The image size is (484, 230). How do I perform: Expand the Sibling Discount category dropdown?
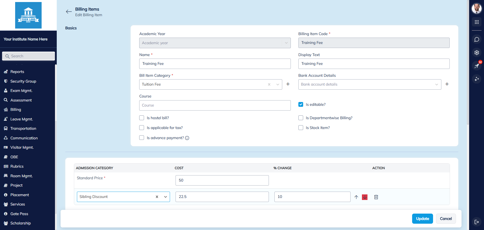coord(165,197)
